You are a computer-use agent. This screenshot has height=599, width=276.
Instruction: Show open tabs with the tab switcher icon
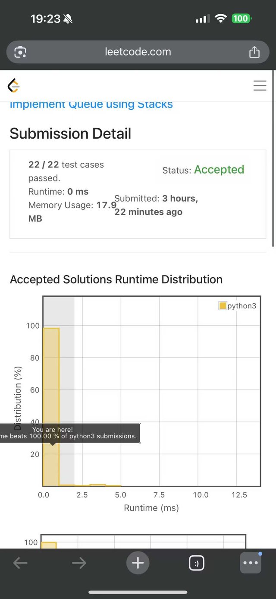point(196,563)
